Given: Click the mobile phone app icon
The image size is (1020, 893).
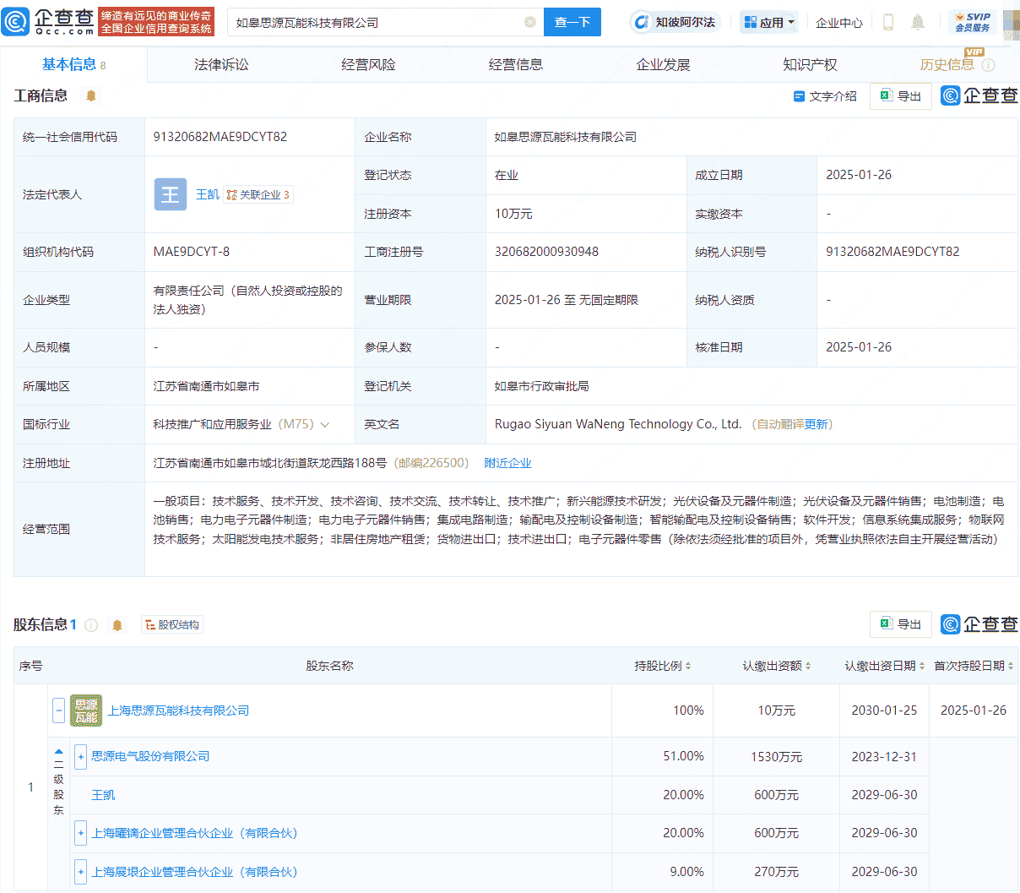Looking at the screenshot, I should coord(887,22).
